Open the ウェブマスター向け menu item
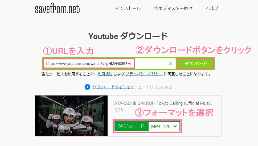This screenshot has height=146, width=258. coord(173,8)
